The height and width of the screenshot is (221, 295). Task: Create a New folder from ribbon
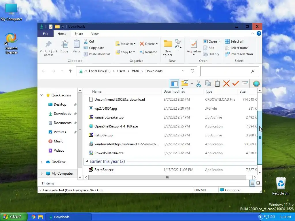click(x=168, y=48)
